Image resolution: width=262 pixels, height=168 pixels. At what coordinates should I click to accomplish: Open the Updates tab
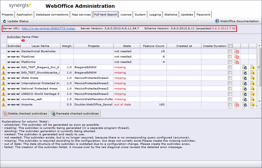coord(187,15)
